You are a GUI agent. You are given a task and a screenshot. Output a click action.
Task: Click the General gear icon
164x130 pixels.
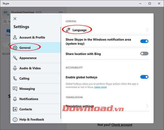tap(15, 48)
